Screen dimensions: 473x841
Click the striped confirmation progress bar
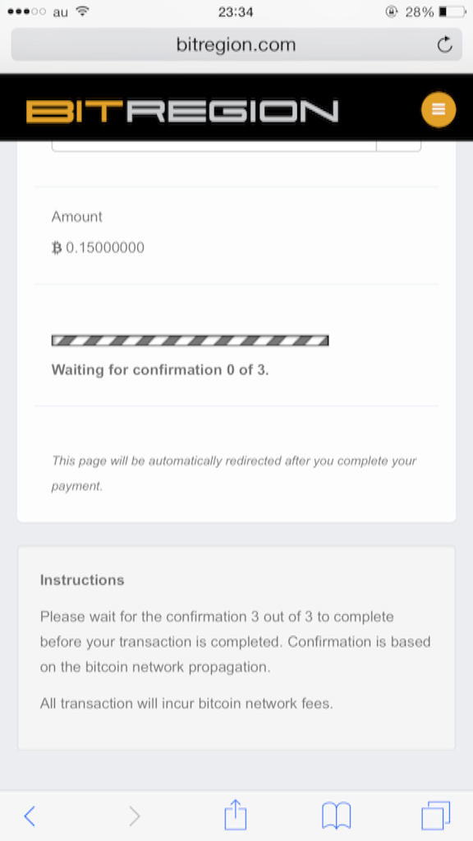click(x=190, y=340)
